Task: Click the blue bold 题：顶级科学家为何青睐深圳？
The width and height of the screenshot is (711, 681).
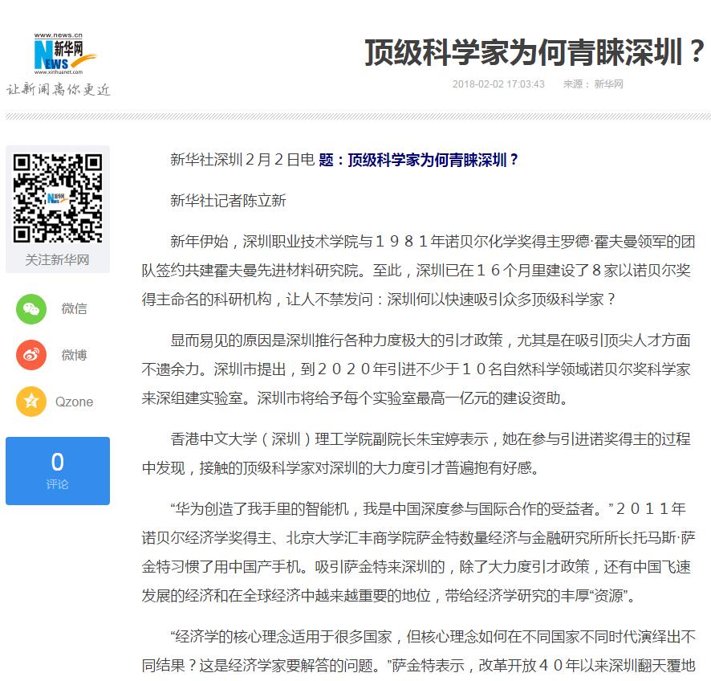Action: [418, 160]
